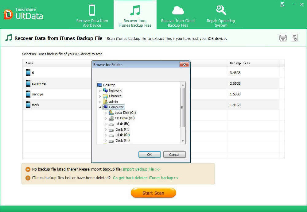The image size is (307, 212).
Task: Expand the Local Disk (C:) node
Action: 106,113
